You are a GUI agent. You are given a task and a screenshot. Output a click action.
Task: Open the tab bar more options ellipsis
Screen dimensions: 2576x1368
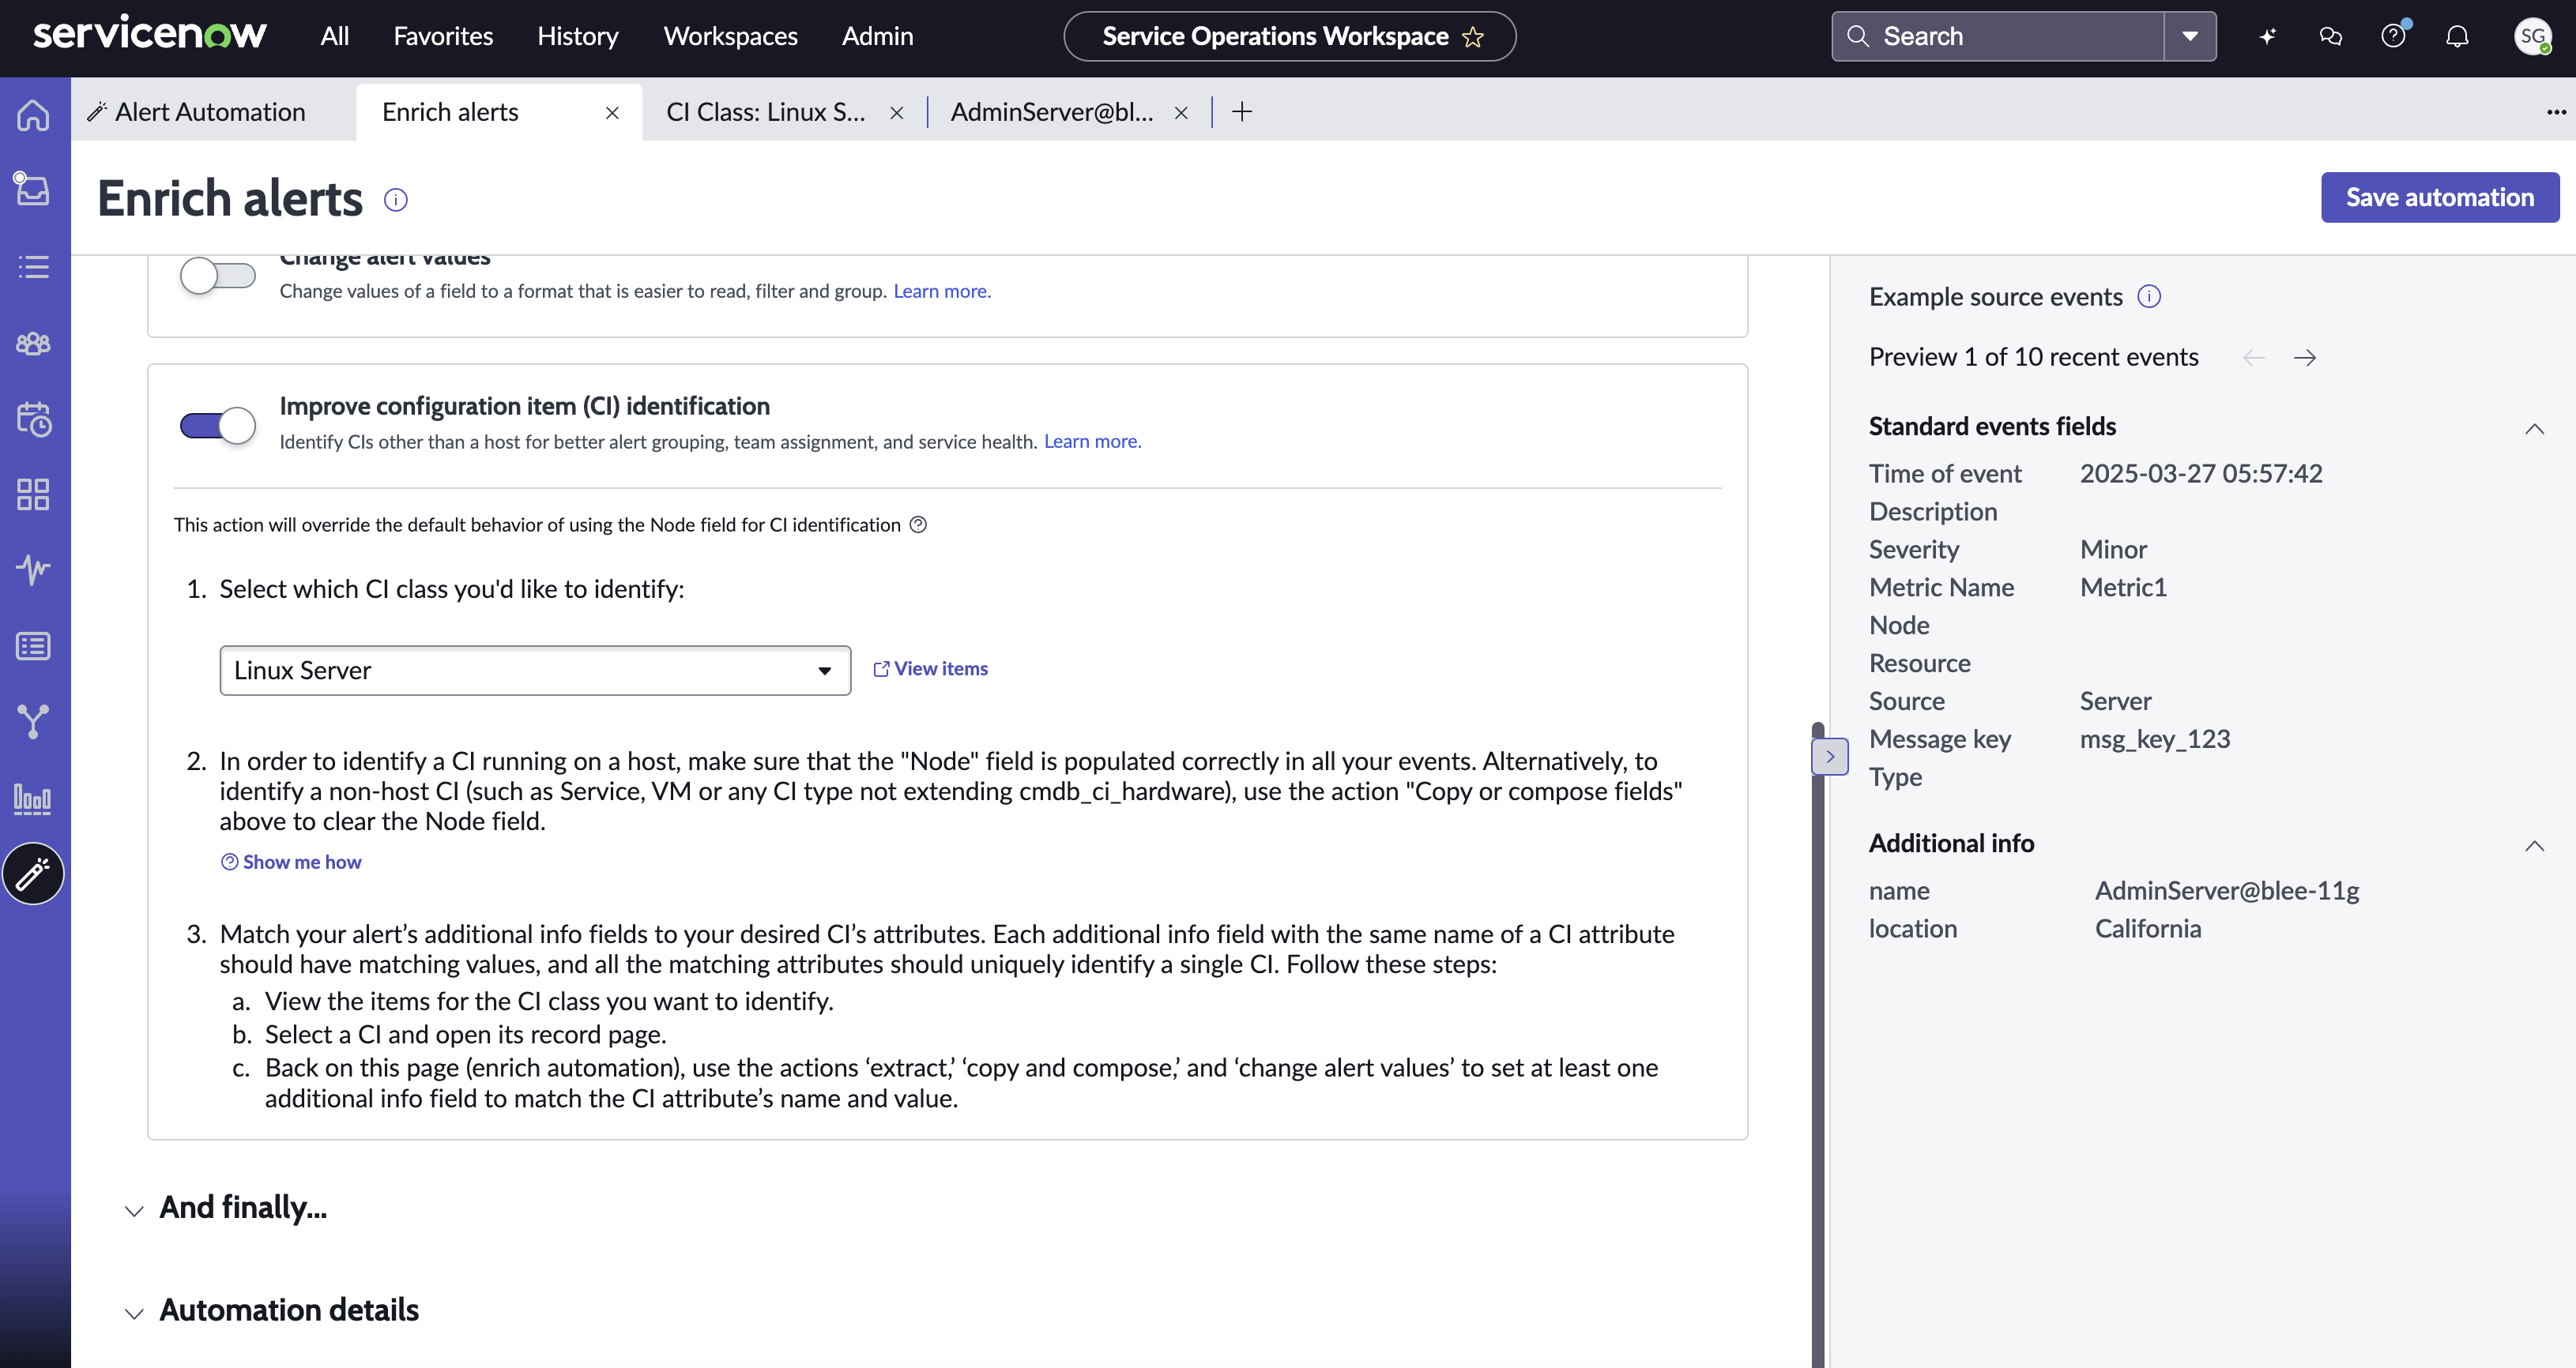(2556, 112)
